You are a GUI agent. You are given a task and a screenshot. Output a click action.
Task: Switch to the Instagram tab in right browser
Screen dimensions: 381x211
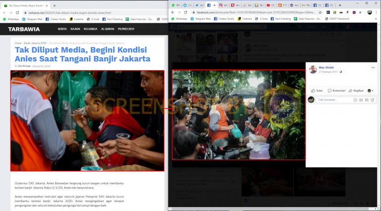223,5
